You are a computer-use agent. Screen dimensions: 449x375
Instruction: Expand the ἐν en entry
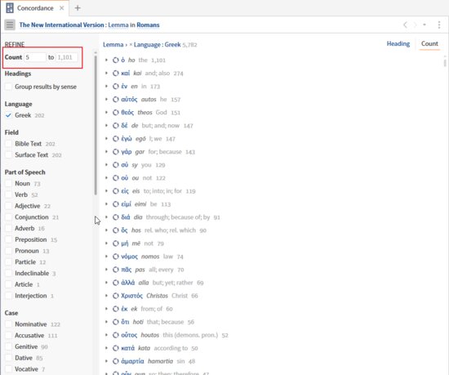(x=106, y=87)
